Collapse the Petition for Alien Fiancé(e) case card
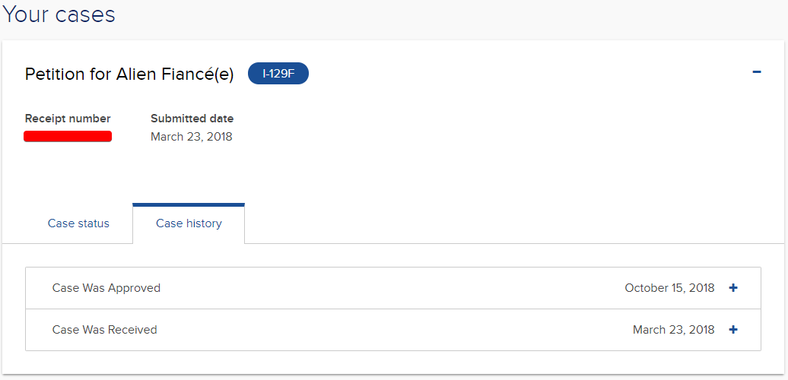This screenshot has width=788, height=380. [x=756, y=72]
